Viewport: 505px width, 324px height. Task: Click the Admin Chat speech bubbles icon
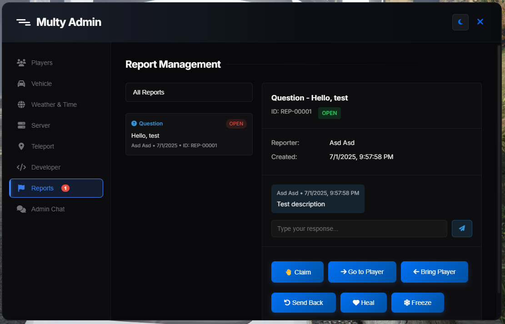21,209
